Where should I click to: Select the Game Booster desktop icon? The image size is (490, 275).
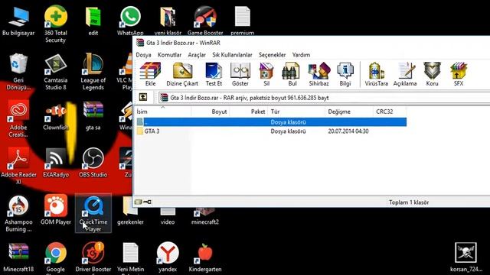[x=205, y=21]
